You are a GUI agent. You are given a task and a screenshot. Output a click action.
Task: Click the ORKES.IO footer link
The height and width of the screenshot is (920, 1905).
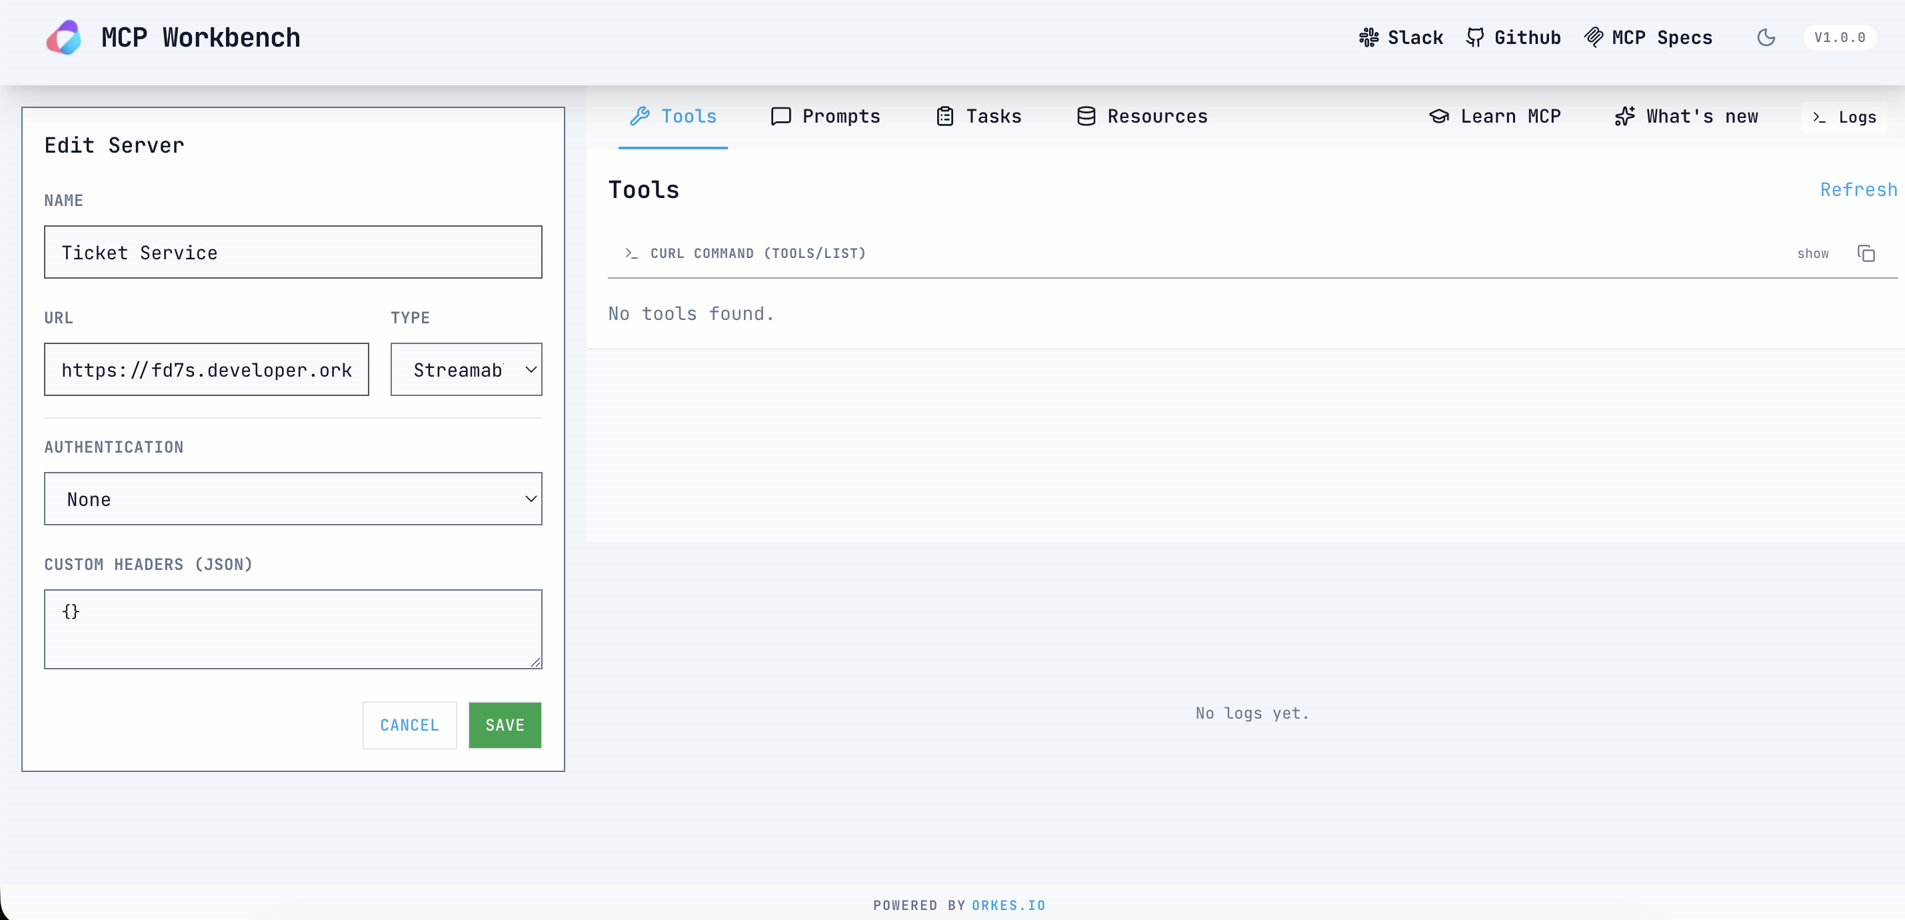1008,905
